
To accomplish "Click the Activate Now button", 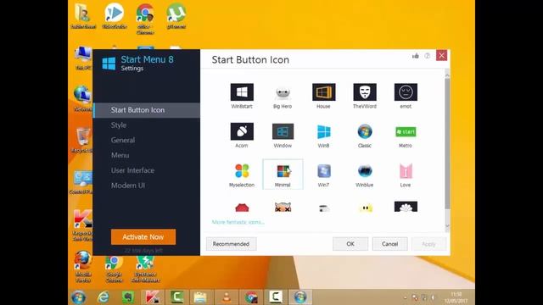I will (143, 237).
